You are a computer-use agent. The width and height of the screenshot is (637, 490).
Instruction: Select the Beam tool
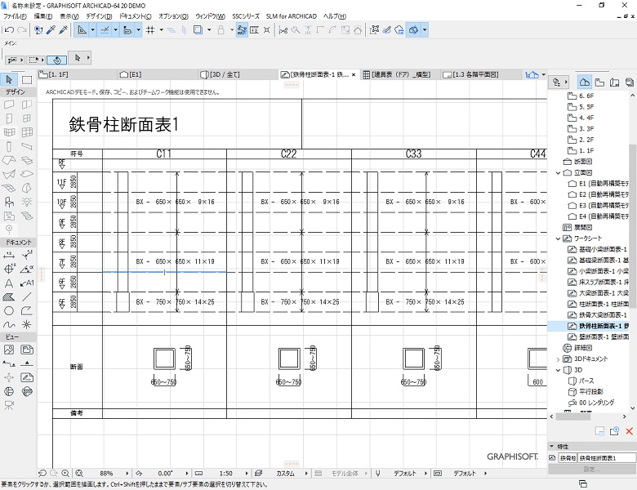[x=27, y=146]
